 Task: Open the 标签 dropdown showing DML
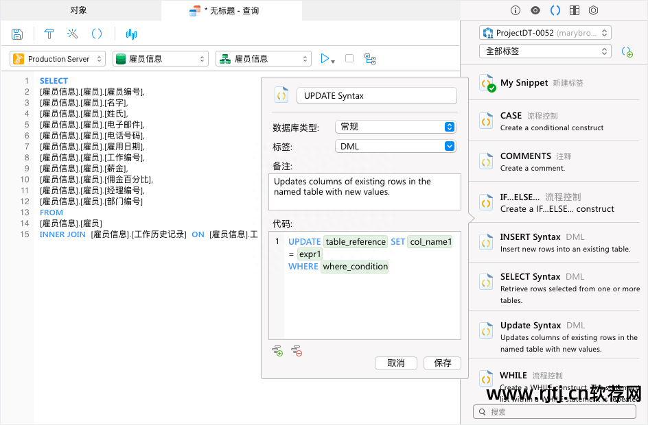[x=396, y=146]
